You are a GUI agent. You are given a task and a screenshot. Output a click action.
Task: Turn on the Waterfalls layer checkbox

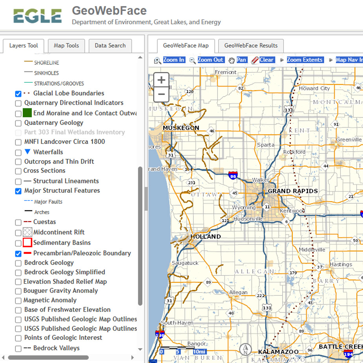point(18,152)
